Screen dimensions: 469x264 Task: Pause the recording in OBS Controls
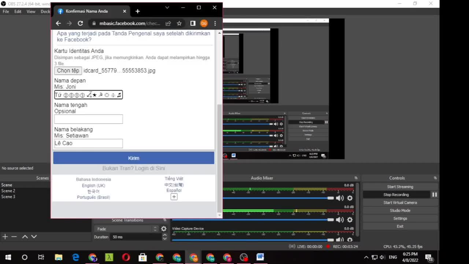[434, 195]
